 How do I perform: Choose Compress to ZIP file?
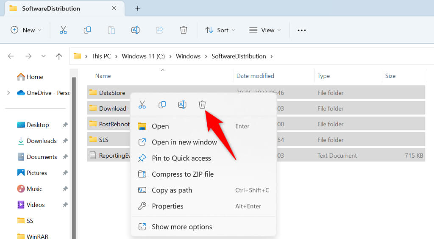click(x=183, y=174)
